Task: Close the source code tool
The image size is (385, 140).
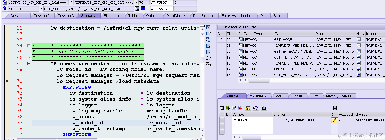Action: 208,27
